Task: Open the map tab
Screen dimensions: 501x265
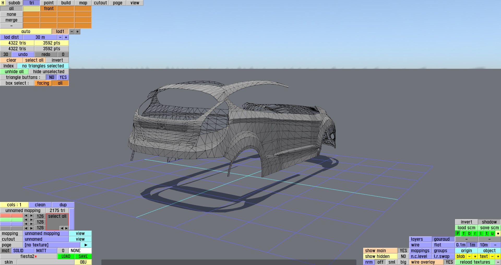Action: pos(83,3)
